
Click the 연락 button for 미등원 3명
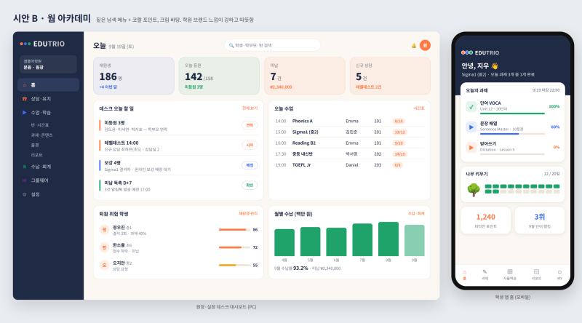tap(250, 125)
